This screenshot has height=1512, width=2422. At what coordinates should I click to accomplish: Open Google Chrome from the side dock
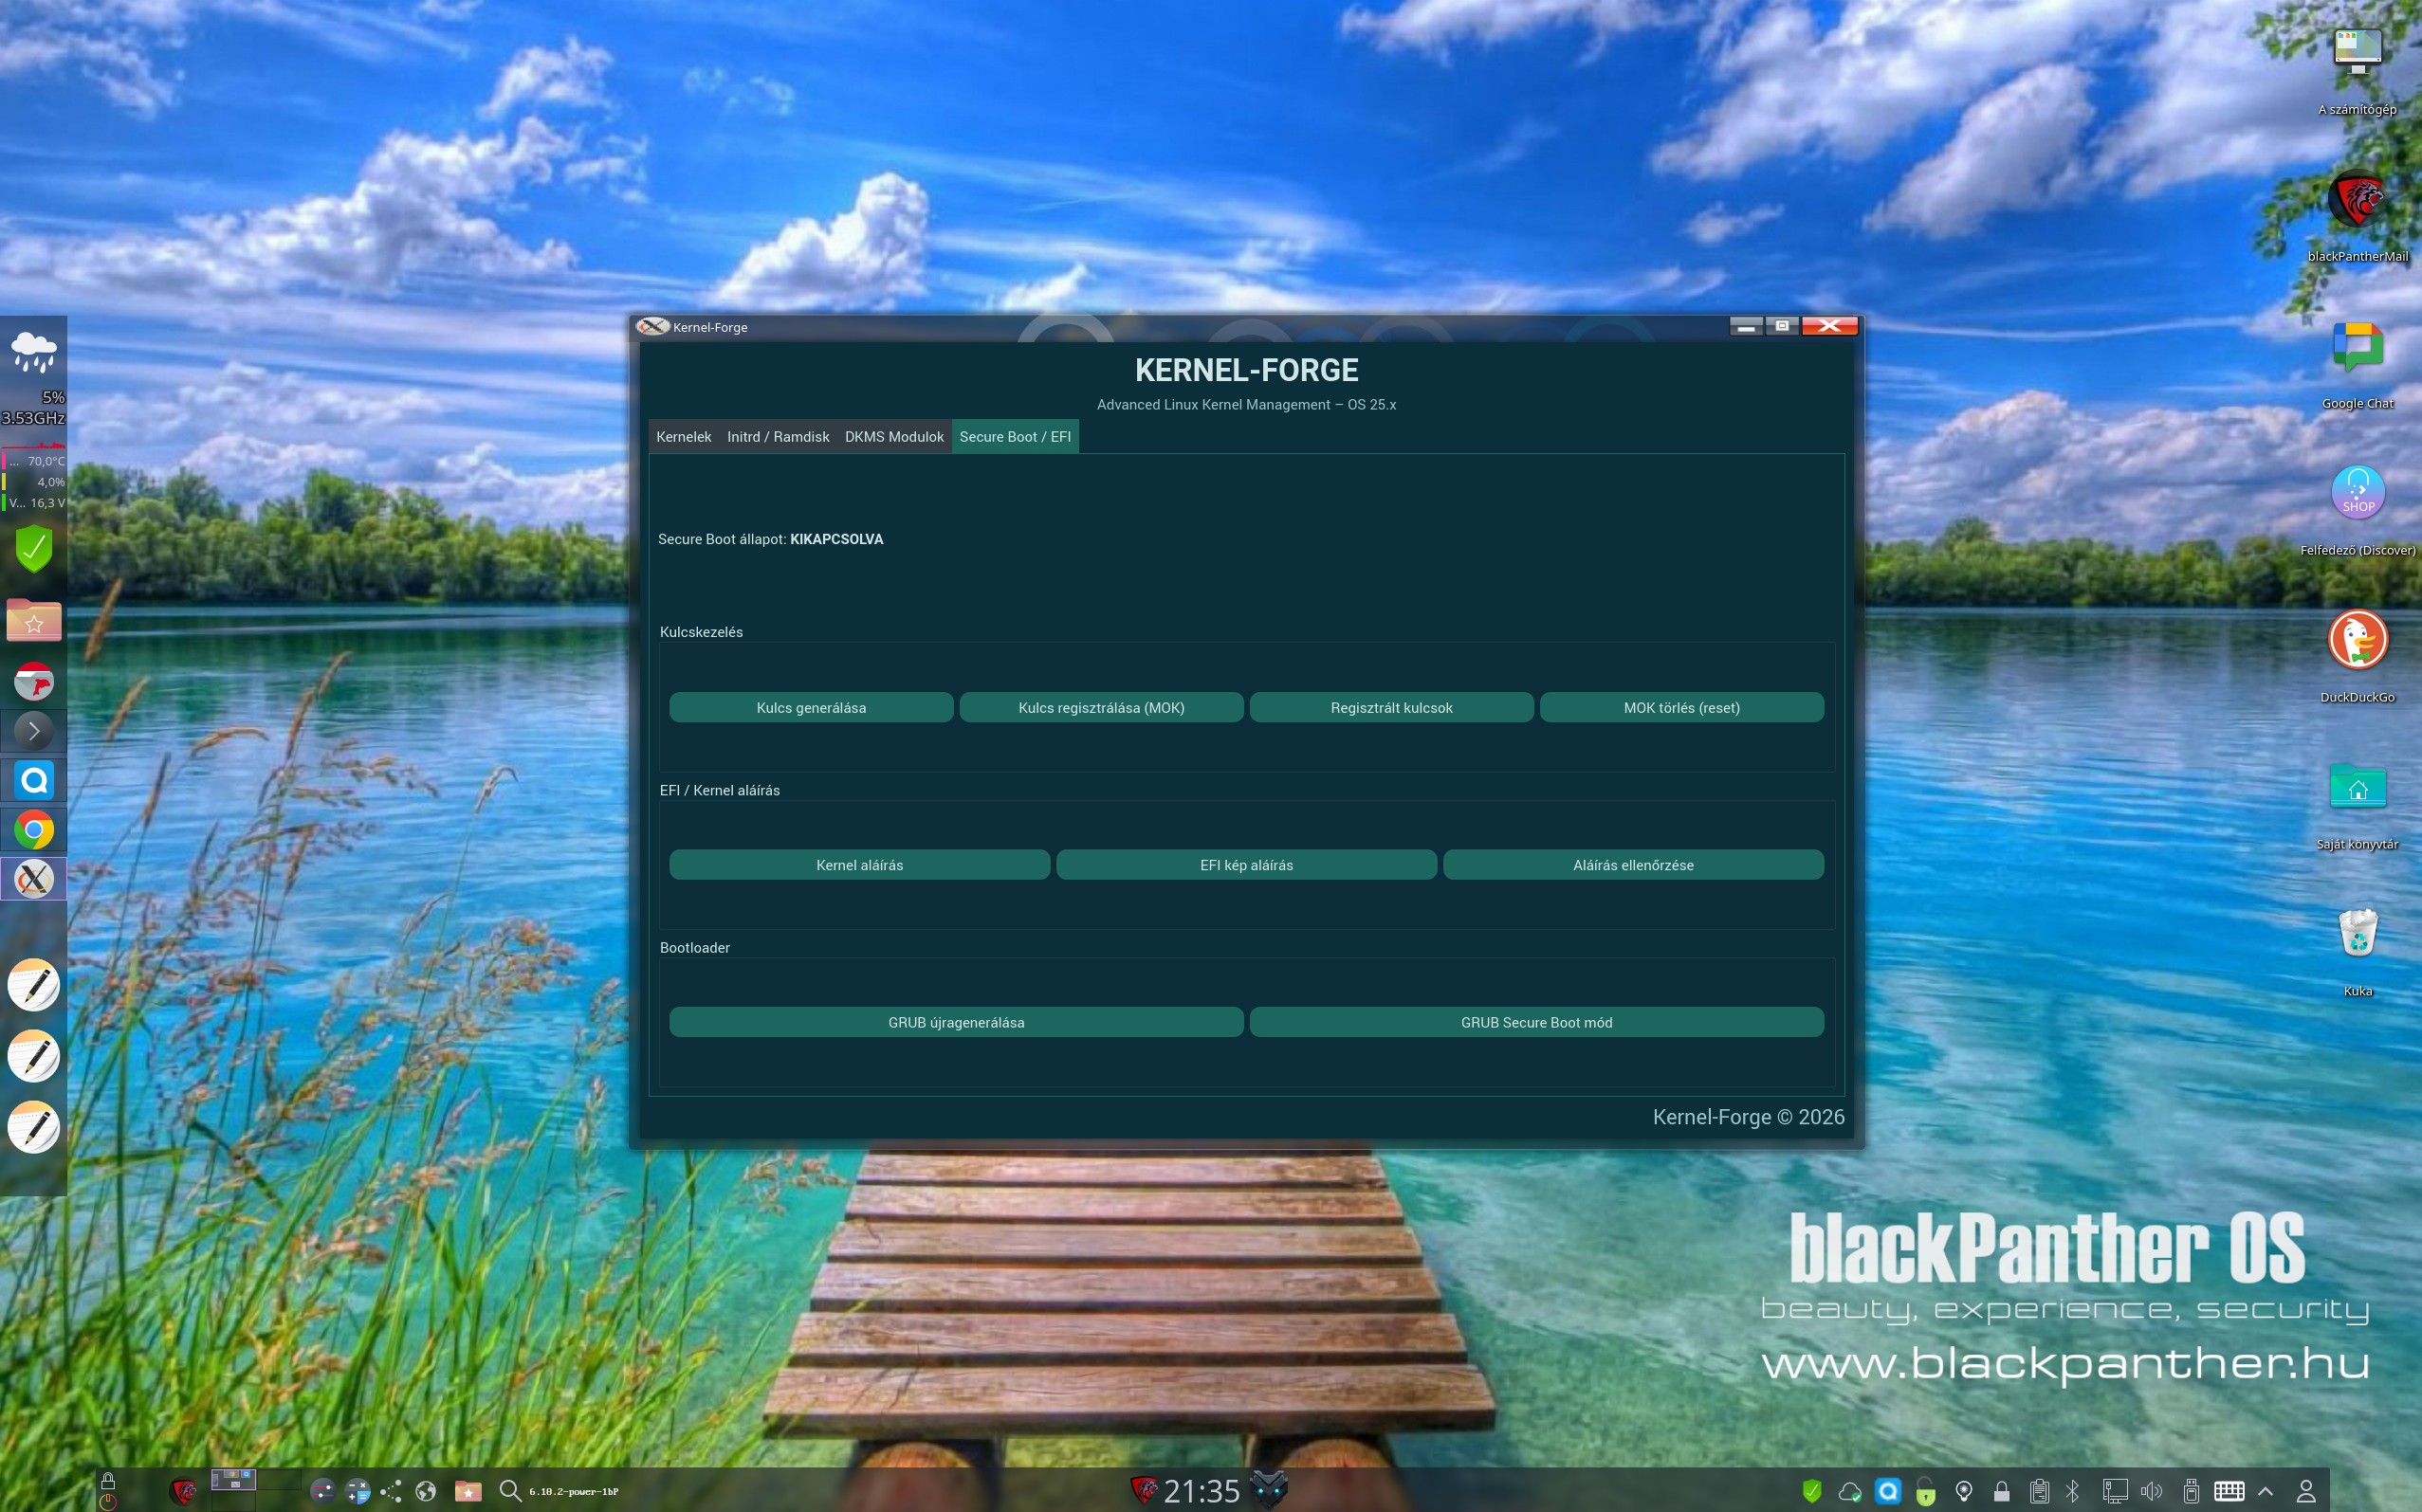point(34,830)
